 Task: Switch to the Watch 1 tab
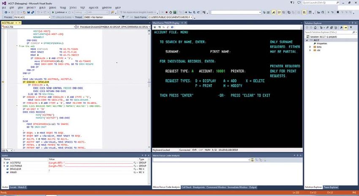point(22,187)
